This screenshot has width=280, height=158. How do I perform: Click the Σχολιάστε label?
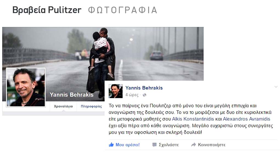(x=169, y=145)
